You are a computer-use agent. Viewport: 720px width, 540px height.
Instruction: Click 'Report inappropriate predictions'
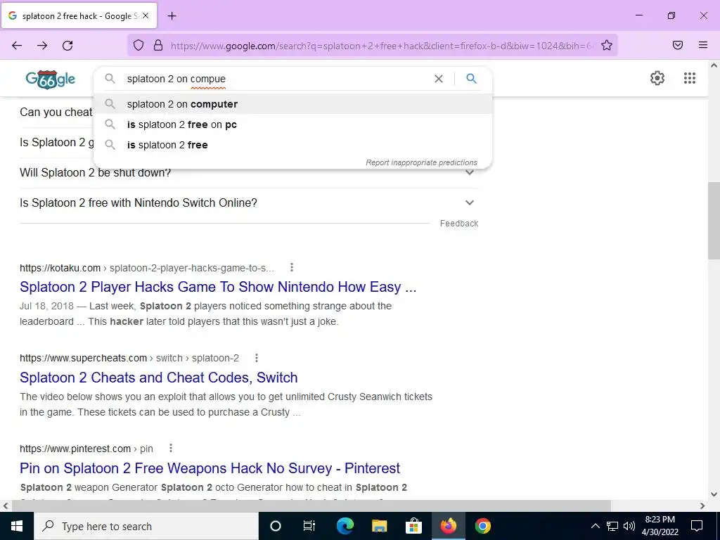click(422, 162)
